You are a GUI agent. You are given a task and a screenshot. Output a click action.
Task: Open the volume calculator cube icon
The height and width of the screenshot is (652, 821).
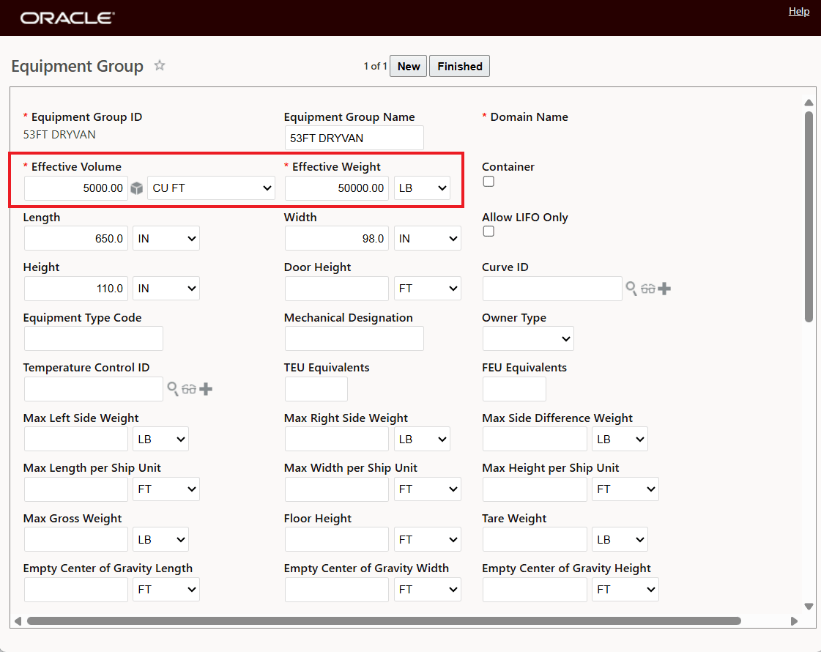click(x=137, y=188)
